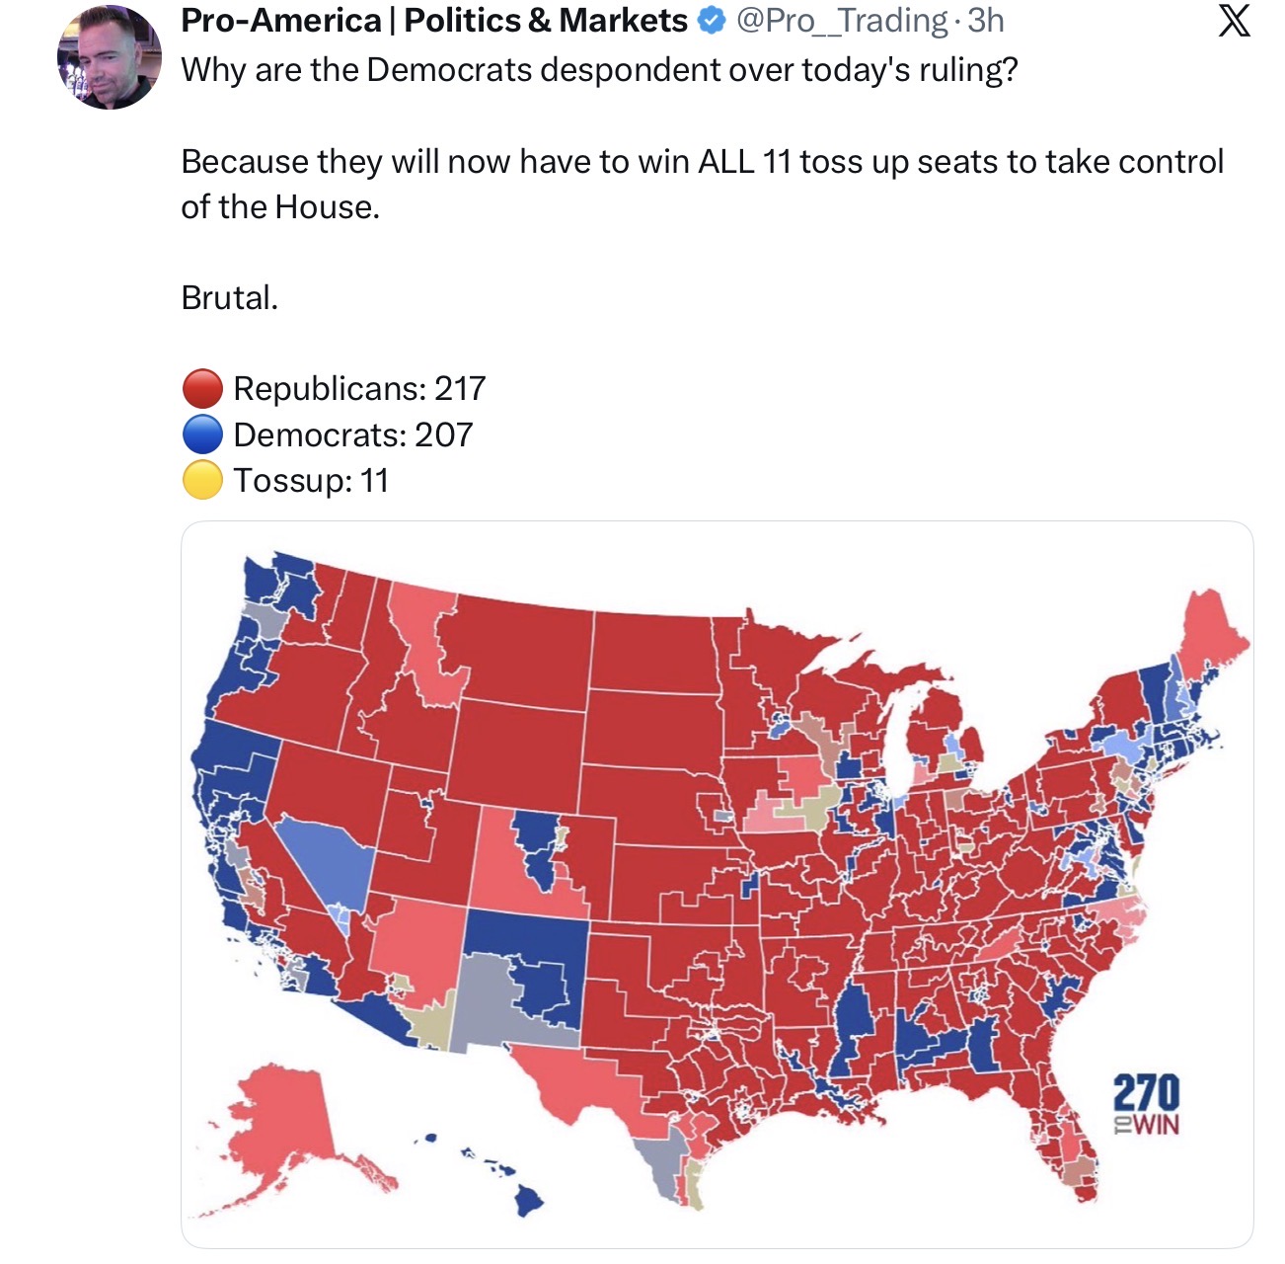Select Hawaii's big island on the map
1285x1264 pixels.
[528, 1200]
